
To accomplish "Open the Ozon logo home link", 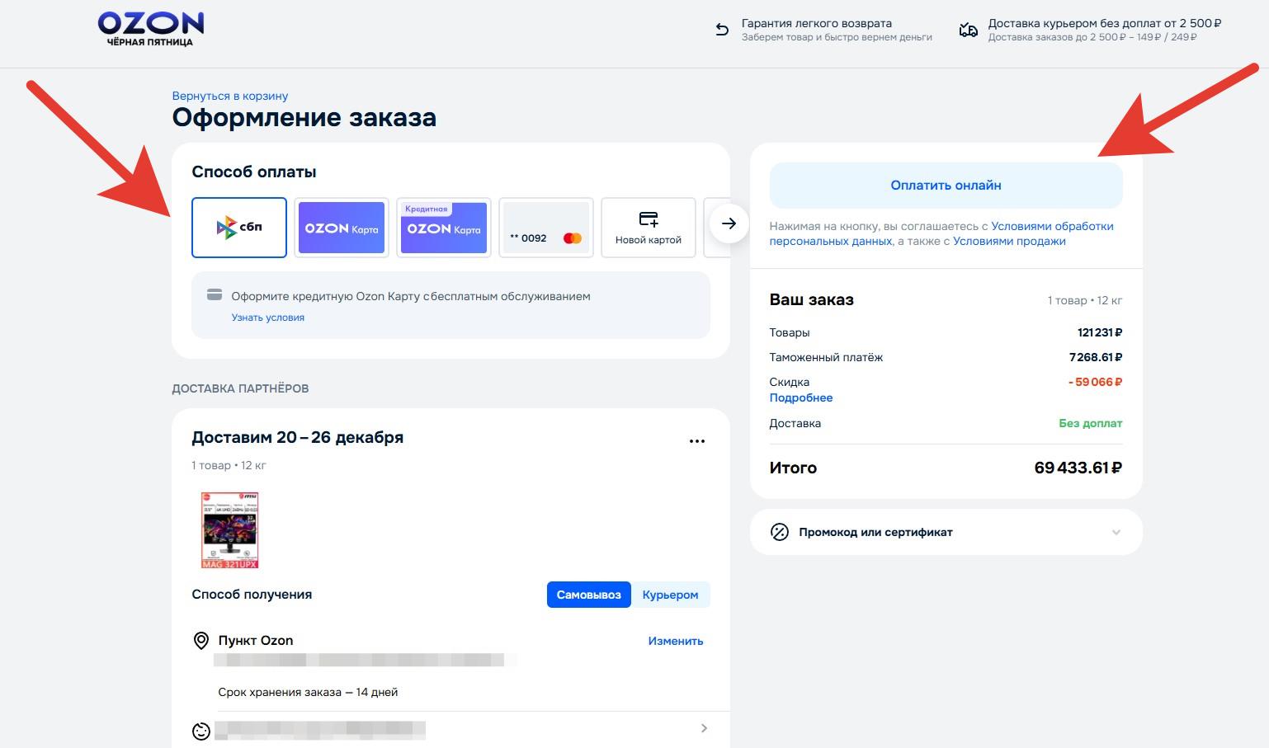I will 150,29.
